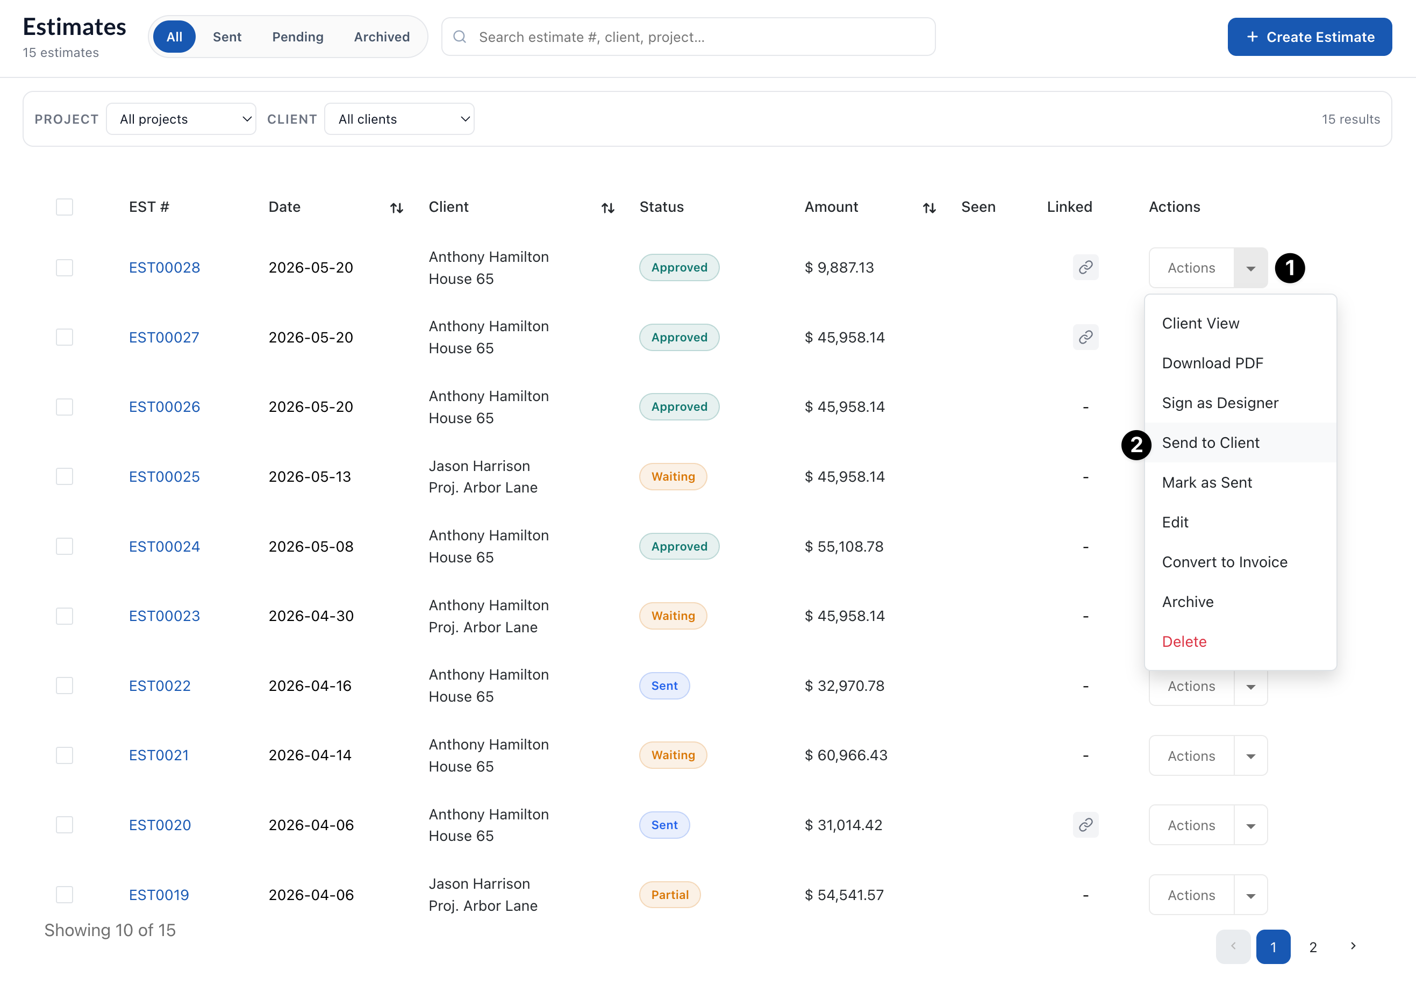The image size is (1416, 985).
Task: Expand Actions arrow for EST0021
Action: tap(1251, 755)
